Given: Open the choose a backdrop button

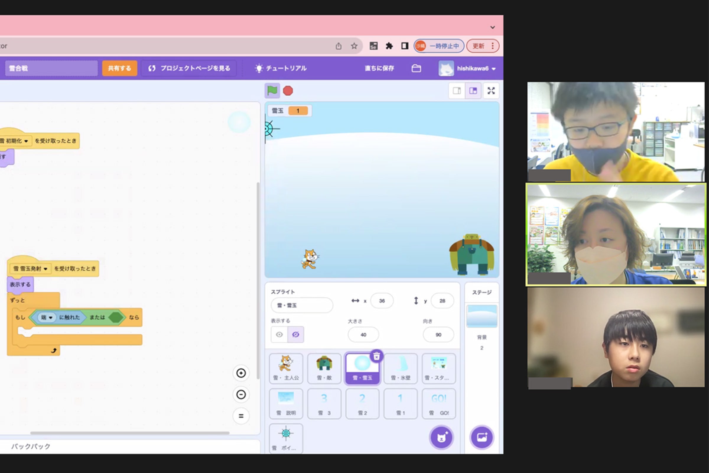Looking at the screenshot, I should pyautogui.click(x=482, y=438).
